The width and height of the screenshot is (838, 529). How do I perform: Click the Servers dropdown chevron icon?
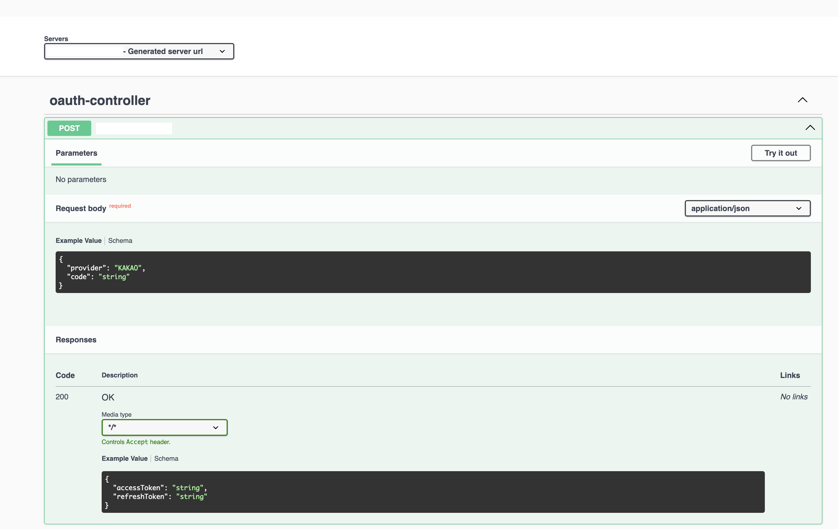click(222, 52)
